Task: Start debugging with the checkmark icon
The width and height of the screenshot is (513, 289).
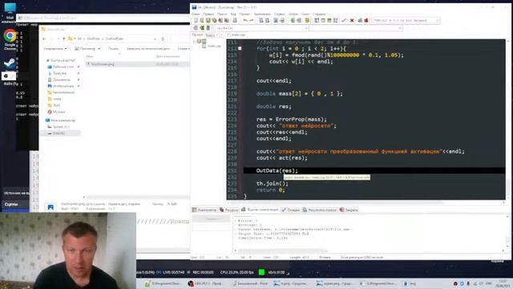Action: tap(344, 20)
